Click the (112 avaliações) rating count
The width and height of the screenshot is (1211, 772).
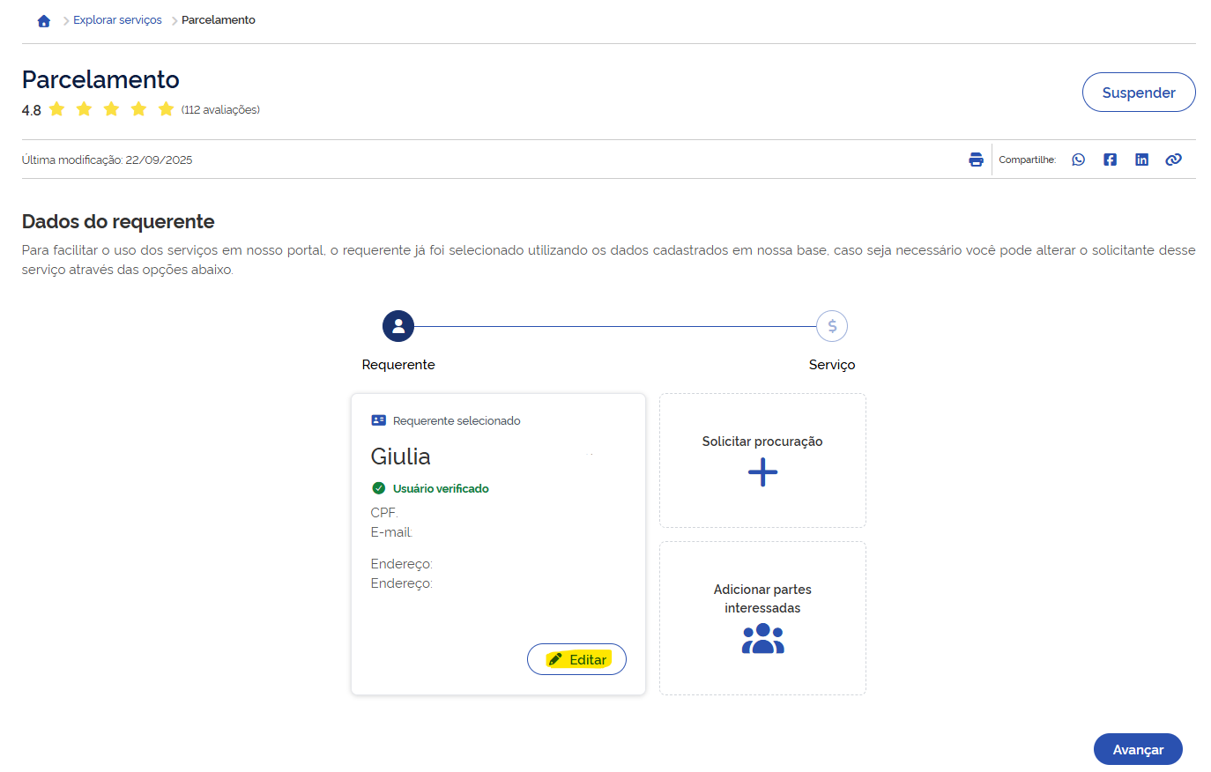[220, 110]
